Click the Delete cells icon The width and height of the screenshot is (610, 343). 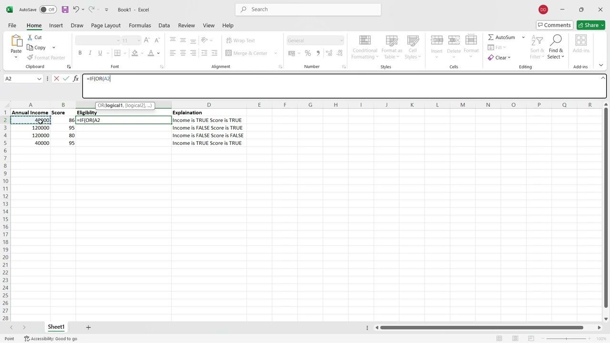point(454,40)
